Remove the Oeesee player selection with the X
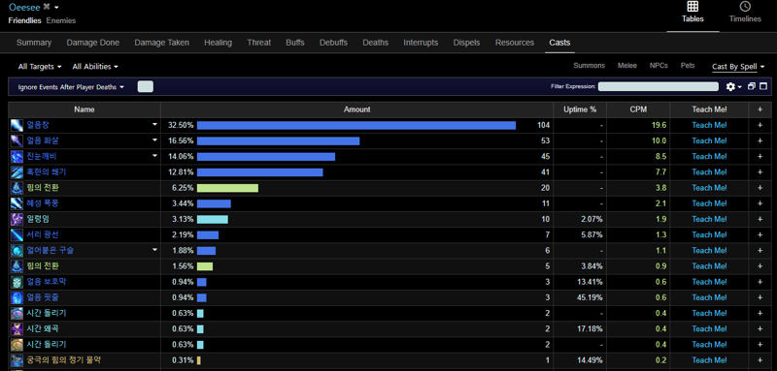This screenshot has width=777, height=371. click(47, 7)
